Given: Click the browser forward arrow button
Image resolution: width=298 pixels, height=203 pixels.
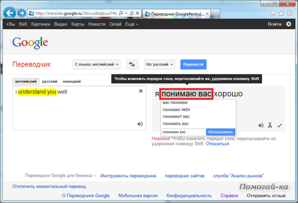Looking at the screenshot, I should click(22, 13).
